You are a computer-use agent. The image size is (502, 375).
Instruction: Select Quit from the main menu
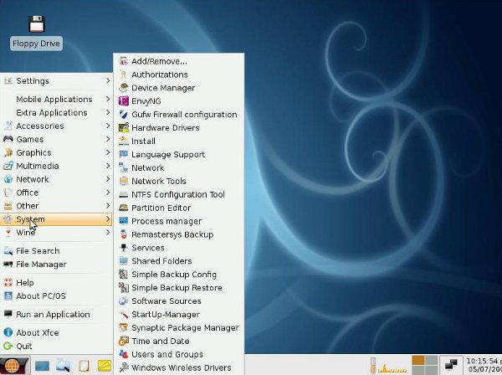click(x=56, y=347)
